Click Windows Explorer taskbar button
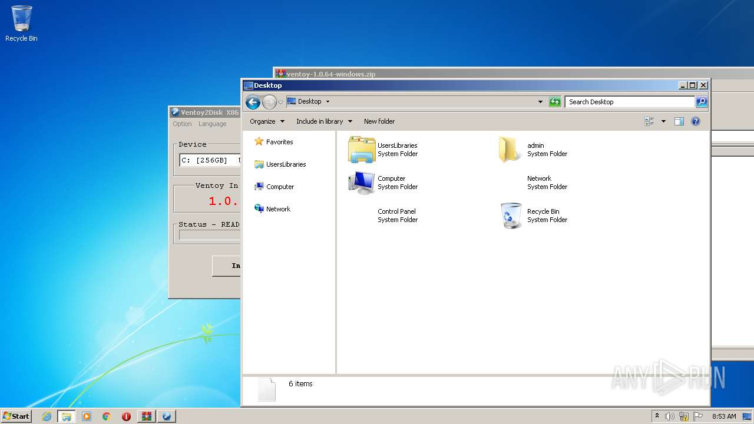Screen dimensions: 754x424 tap(66, 416)
